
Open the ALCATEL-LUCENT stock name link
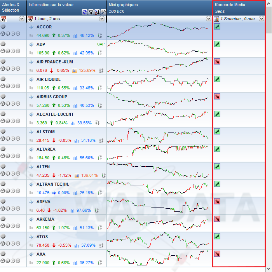tap(55, 114)
